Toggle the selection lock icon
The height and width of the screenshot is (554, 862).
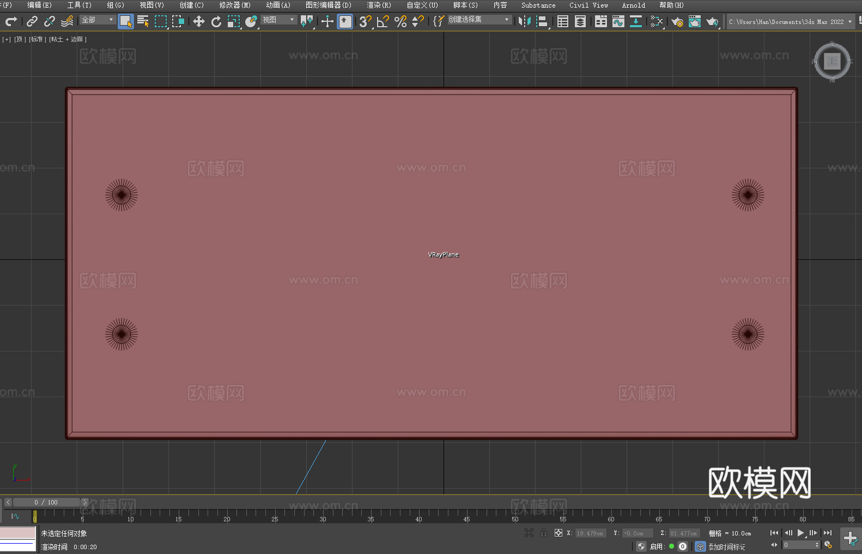(544, 533)
